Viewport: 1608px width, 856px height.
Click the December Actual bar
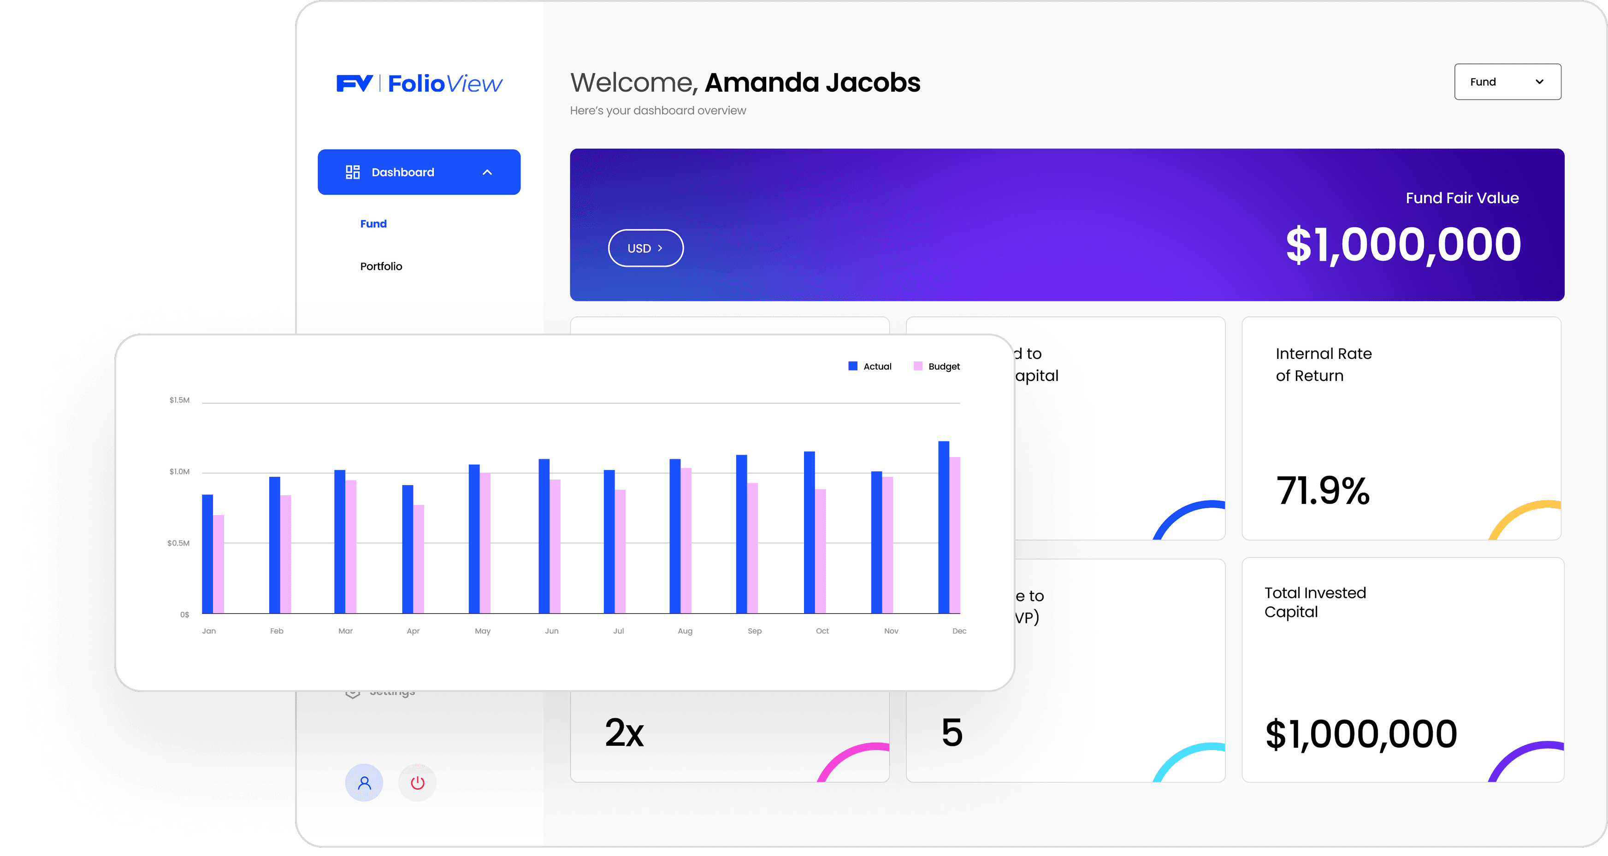pyautogui.click(x=943, y=527)
